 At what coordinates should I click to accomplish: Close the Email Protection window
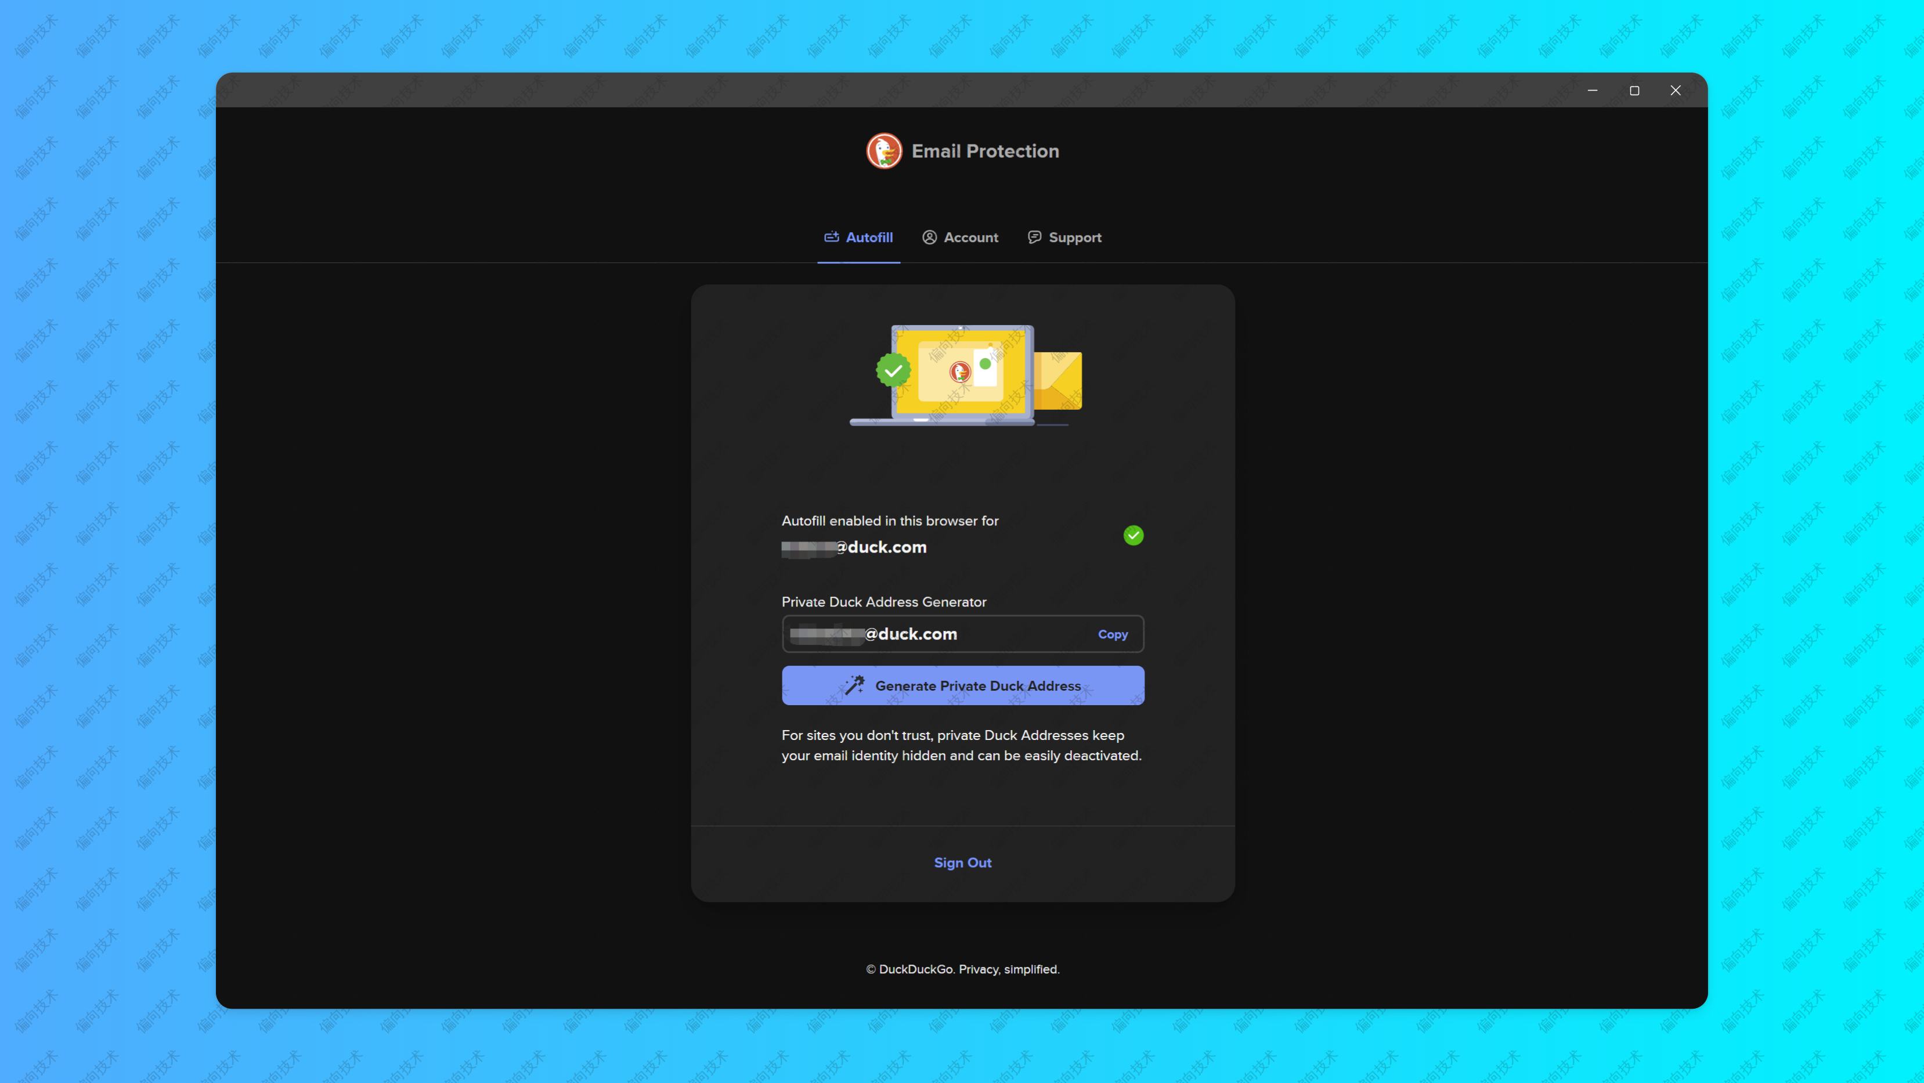(x=1675, y=91)
